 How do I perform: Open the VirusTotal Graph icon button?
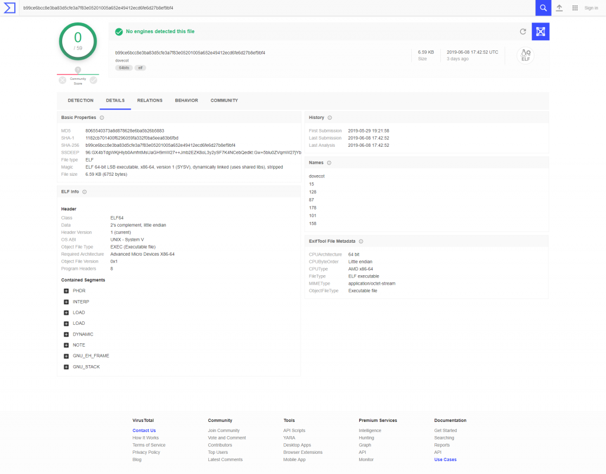point(540,32)
